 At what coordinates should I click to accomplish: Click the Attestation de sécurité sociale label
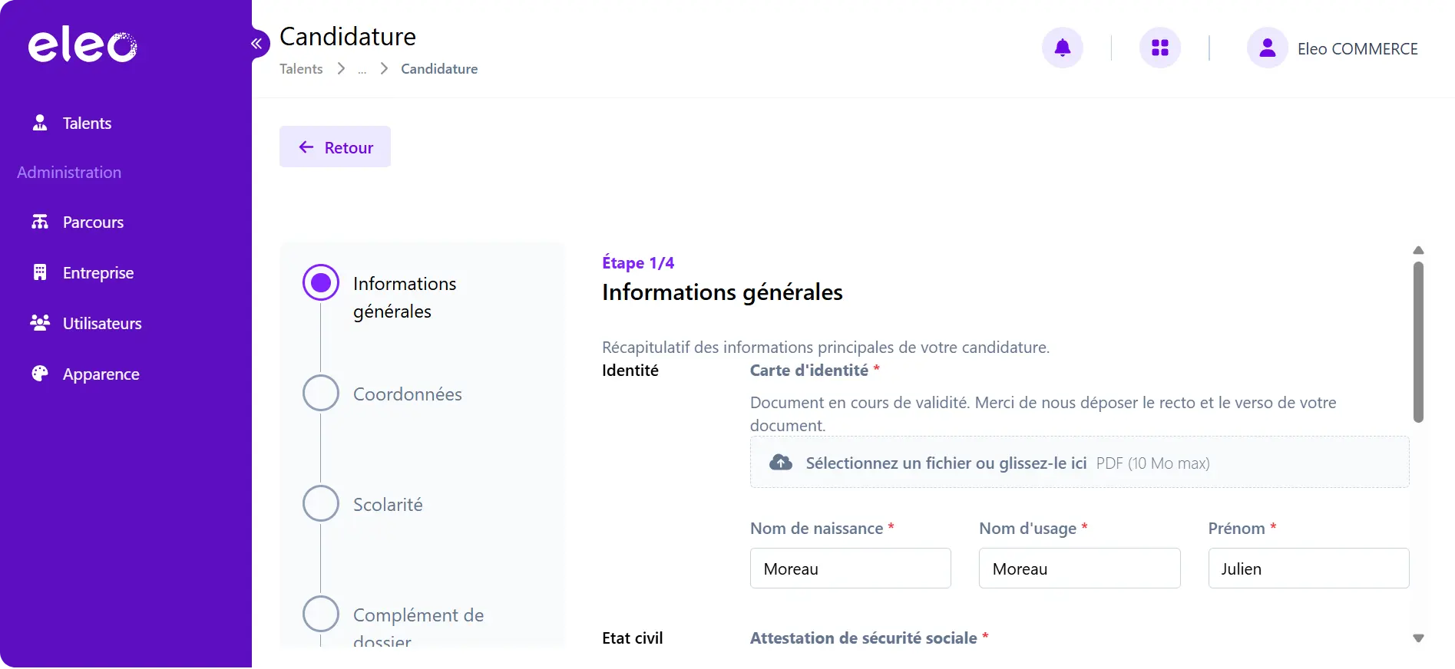tap(864, 638)
